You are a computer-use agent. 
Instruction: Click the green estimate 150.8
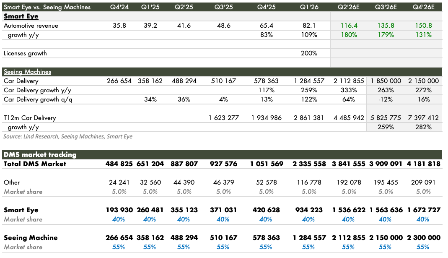(423, 26)
